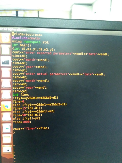The height and width of the screenshot is (163, 122).
Task: Click the 'cin>>d2;' line
Action: click(x=20, y=77)
